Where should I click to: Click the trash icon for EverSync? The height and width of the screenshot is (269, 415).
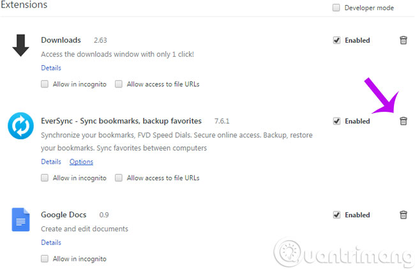pos(403,121)
